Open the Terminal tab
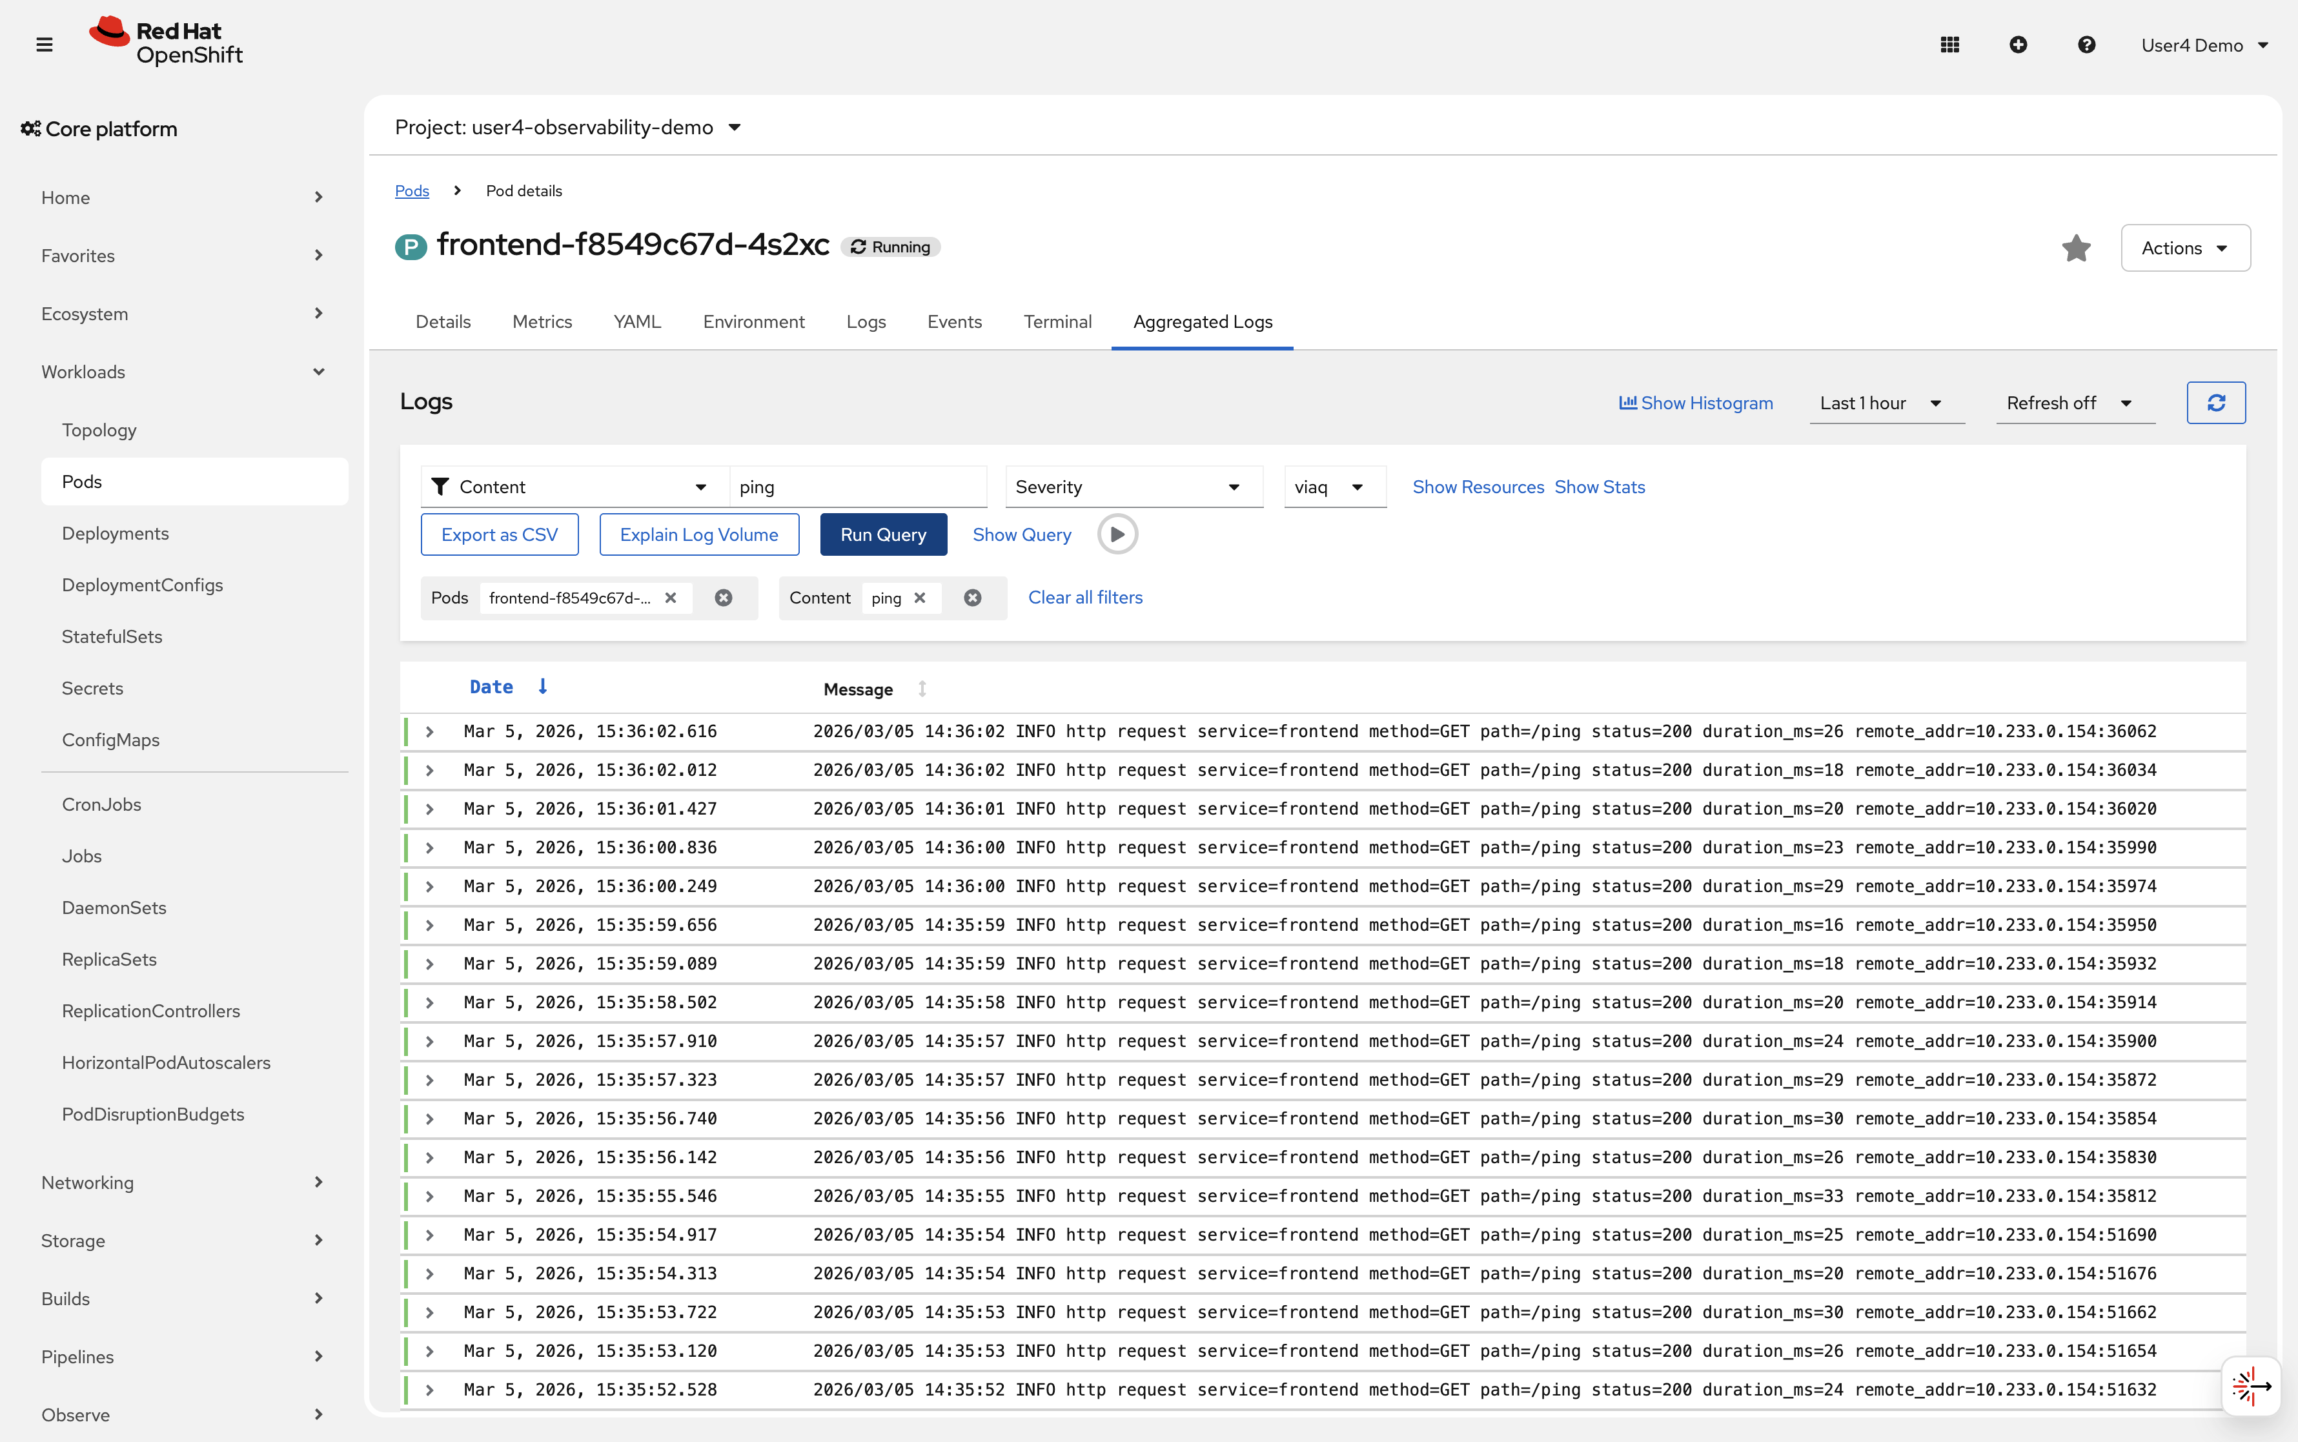This screenshot has width=2298, height=1442. coord(1057,321)
